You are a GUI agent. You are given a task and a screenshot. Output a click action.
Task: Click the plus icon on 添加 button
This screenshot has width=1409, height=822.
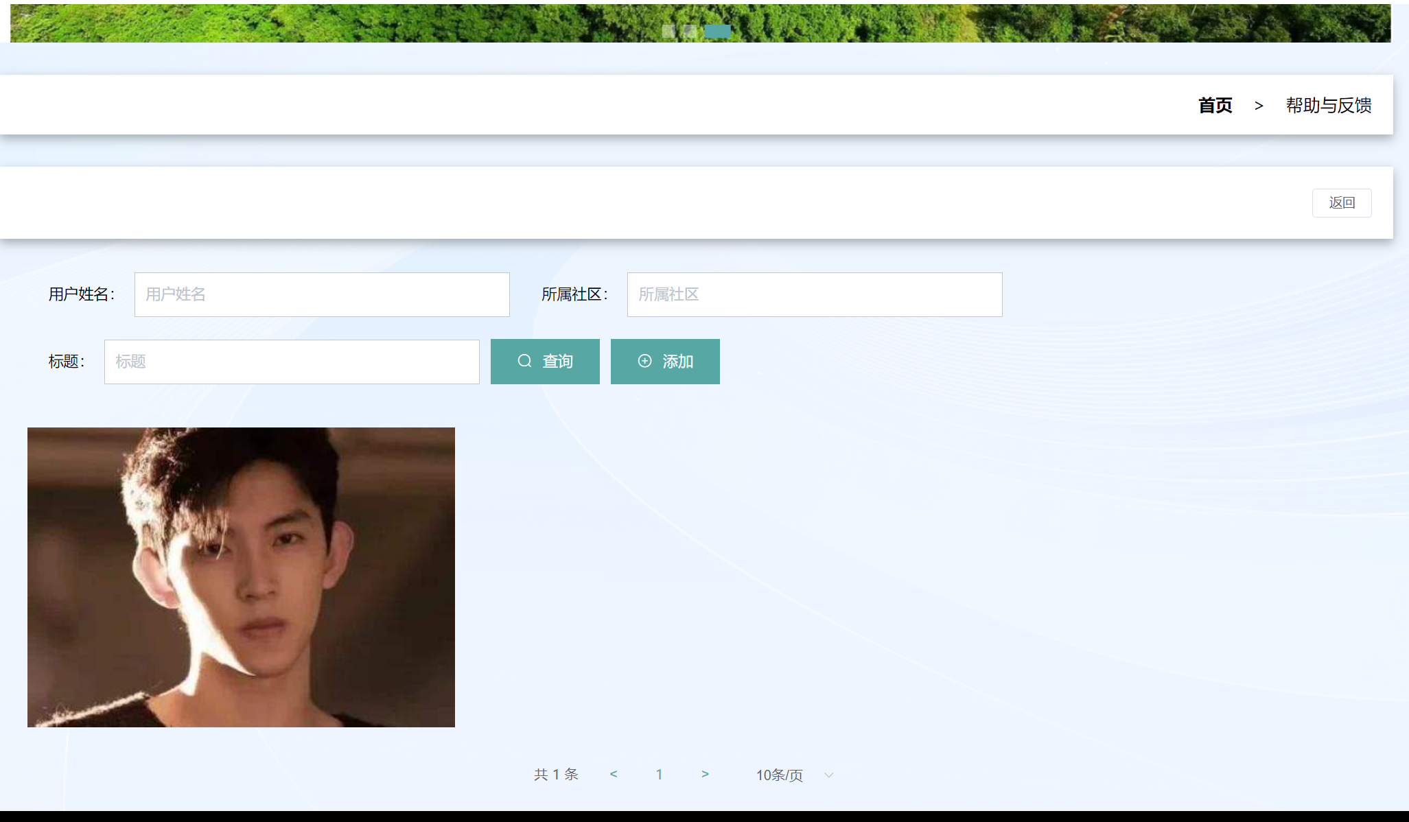tap(644, 361)
